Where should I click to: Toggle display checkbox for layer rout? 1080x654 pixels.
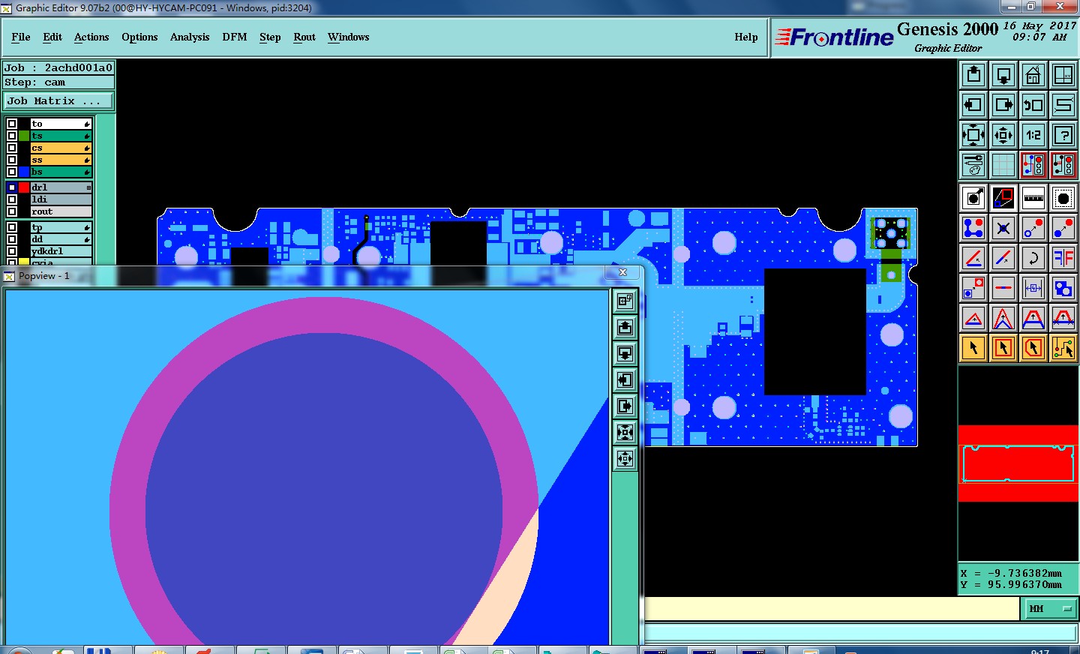point(12,211)
